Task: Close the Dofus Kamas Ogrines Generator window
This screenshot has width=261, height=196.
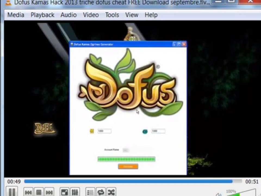Action: pyautogui.click(x=184, y=44)
